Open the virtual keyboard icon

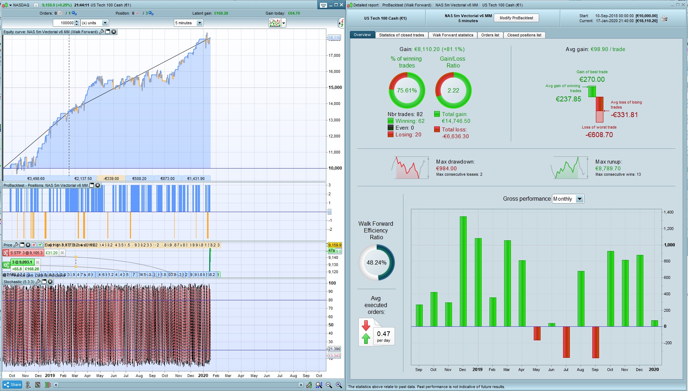[x=323, y=5]
